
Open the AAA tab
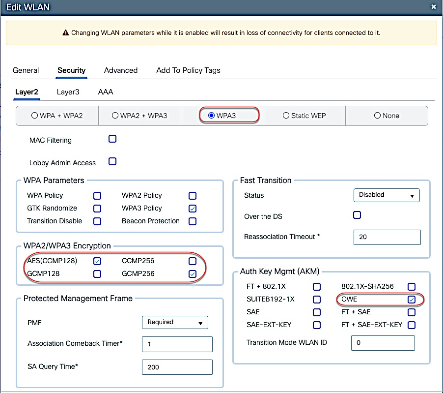pyautogui.click(x=105, y=92)
